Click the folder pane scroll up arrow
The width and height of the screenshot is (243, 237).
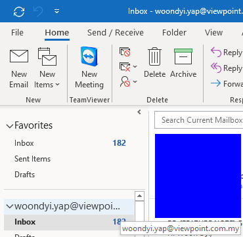coord(139,196)
